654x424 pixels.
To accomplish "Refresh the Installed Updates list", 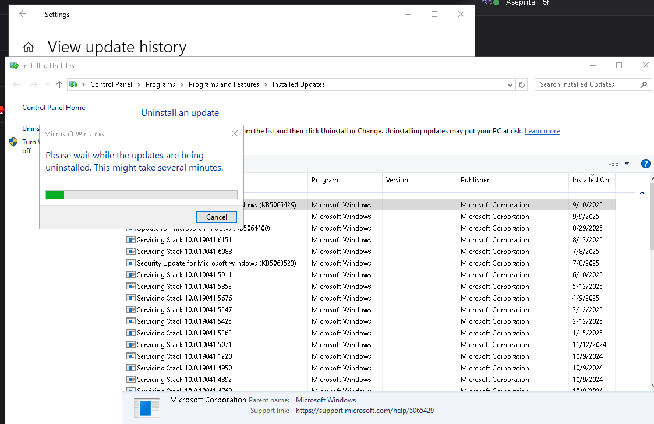I will pyautogui.click(x=521, y=84).
